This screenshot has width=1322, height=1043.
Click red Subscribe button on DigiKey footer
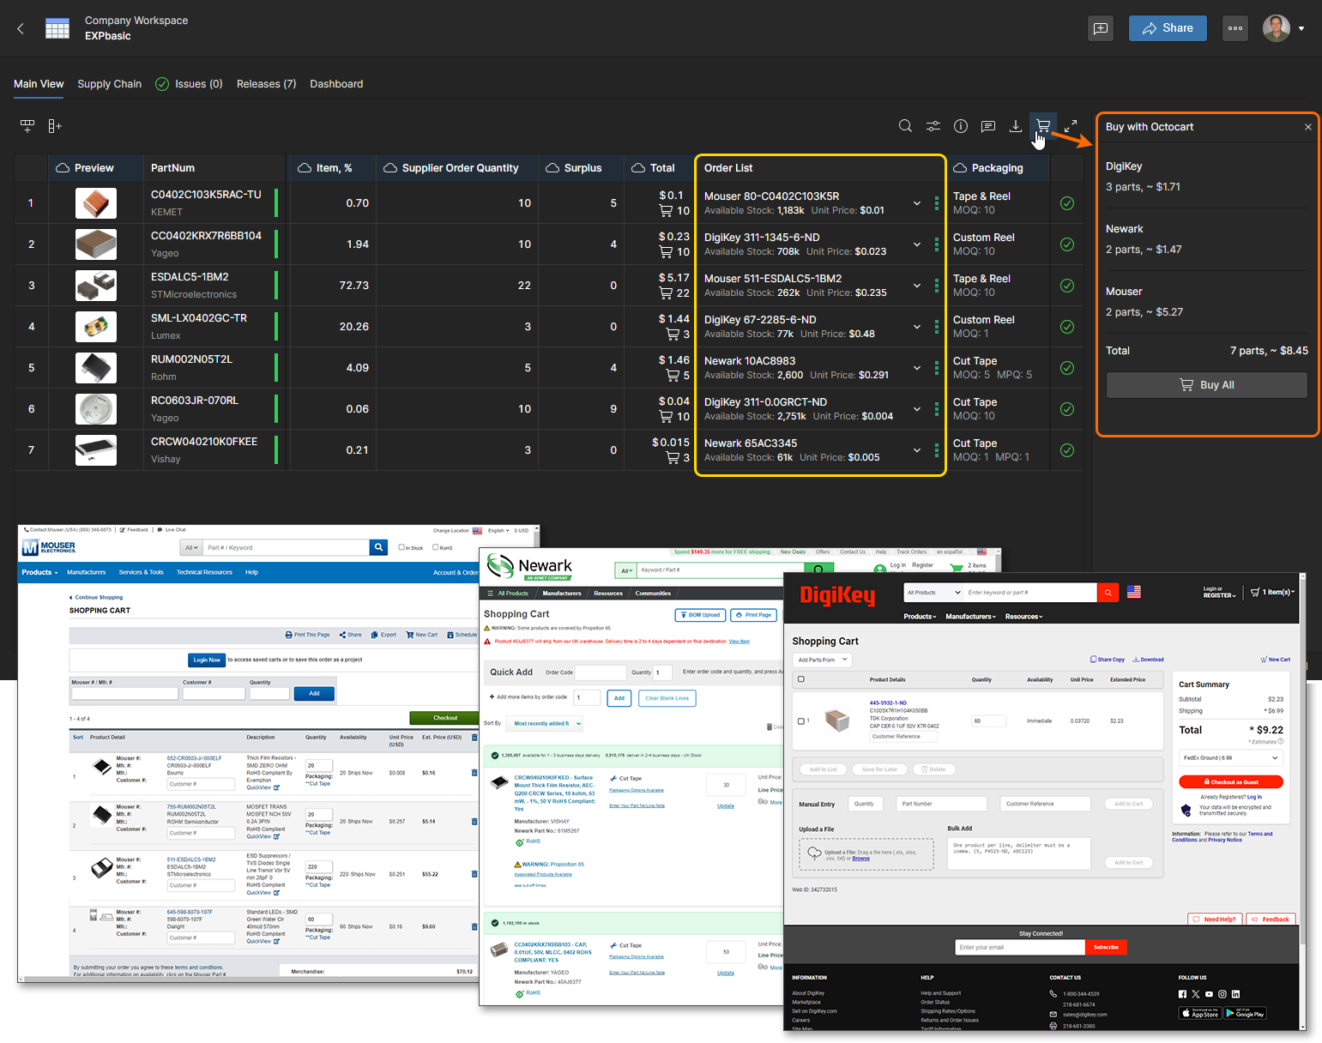(x=1106, y=947)
